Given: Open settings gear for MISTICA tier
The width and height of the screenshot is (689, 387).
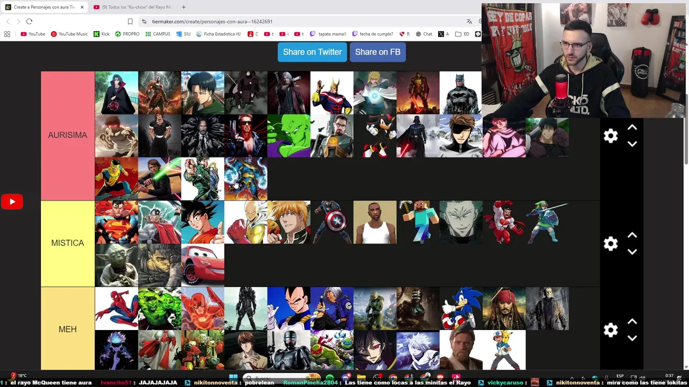Looking at the screenshot, I should (610, 243).
